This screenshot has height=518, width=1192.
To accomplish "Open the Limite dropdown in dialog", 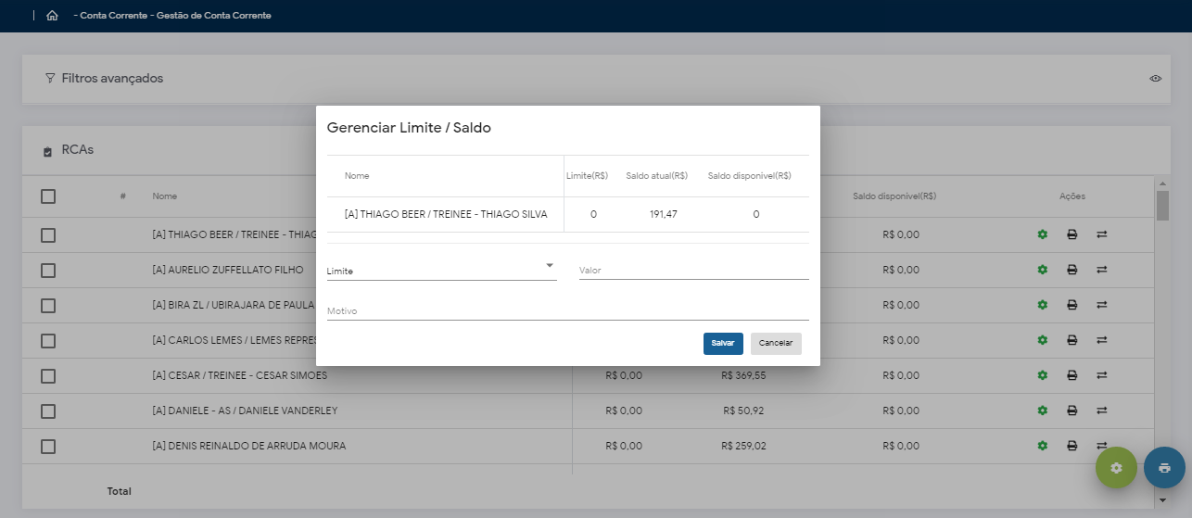I will coord(441,270).
